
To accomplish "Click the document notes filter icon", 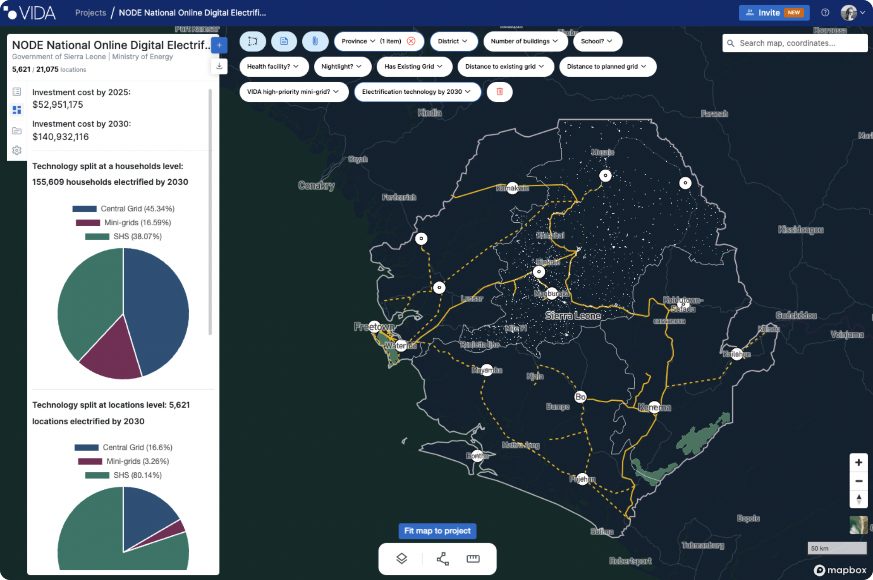I will pyautogui.click(x=283, y=41).
